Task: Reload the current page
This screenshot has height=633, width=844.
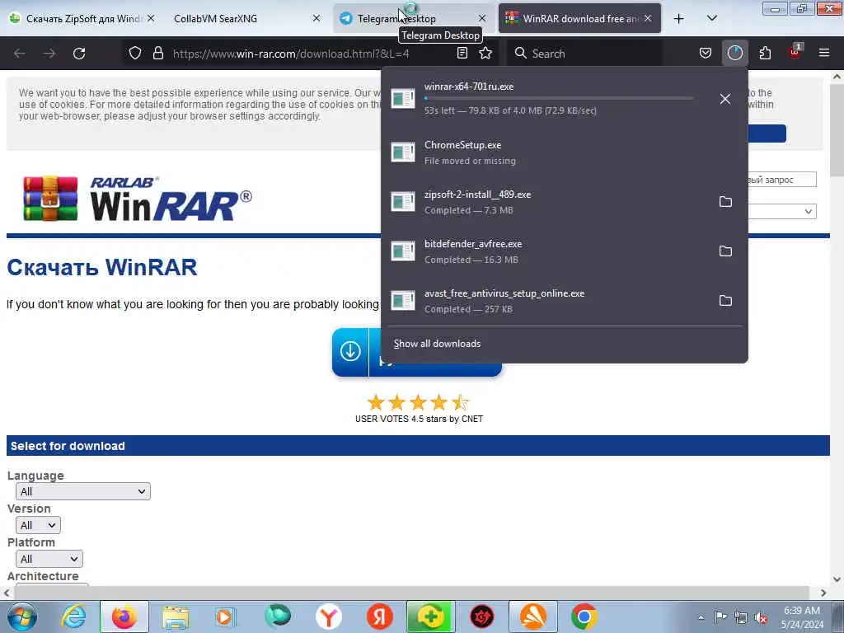Action: (79, 54)
